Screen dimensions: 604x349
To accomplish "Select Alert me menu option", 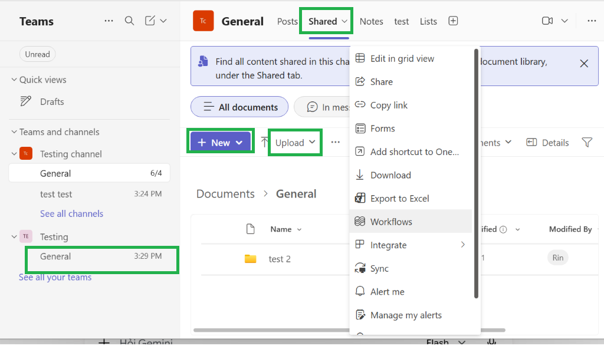I will point(411,292).
